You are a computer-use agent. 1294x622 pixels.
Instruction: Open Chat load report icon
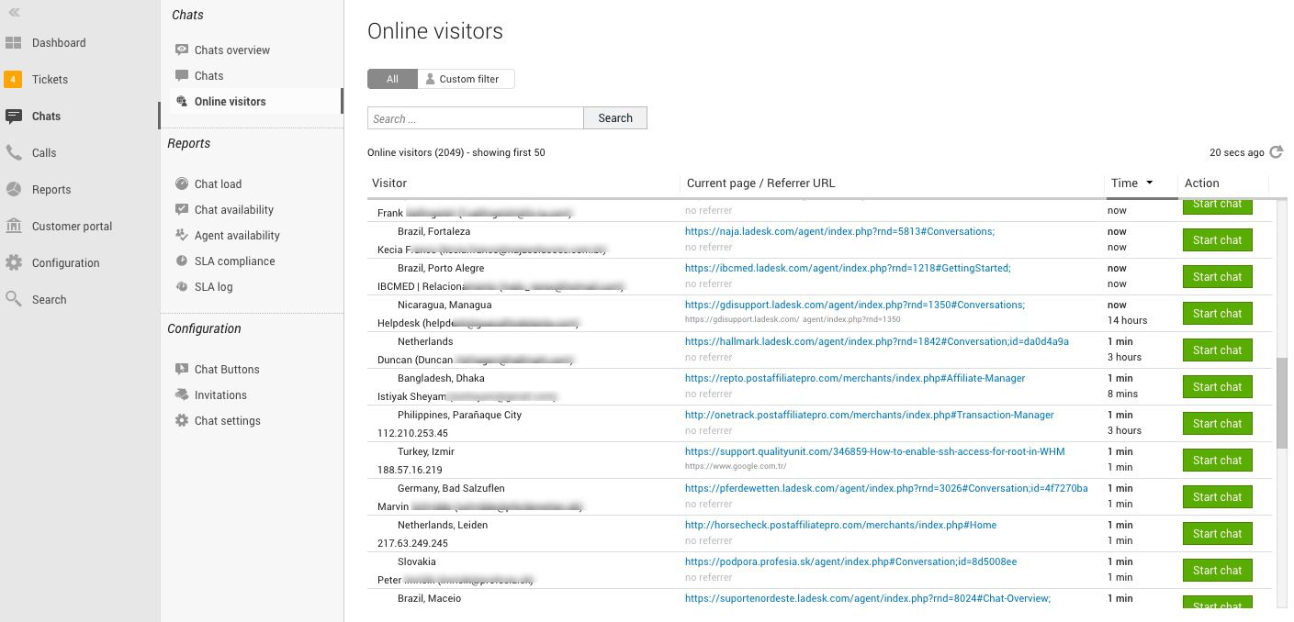coord(182,184)
